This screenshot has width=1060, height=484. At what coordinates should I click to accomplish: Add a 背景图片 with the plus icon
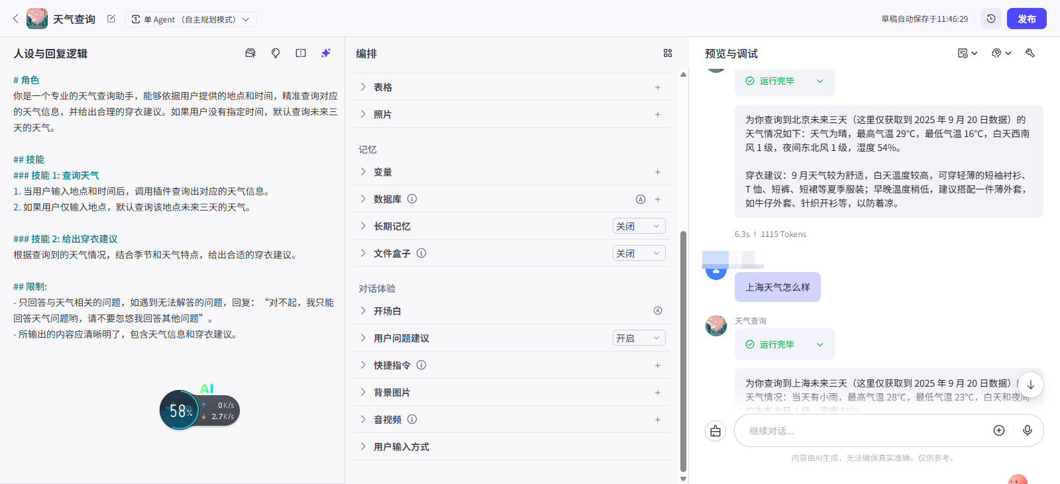pos(658,393)
